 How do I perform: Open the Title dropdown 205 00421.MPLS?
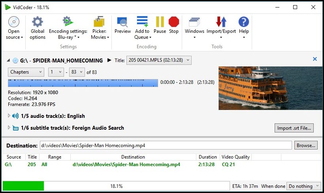[x=159, y=60]
